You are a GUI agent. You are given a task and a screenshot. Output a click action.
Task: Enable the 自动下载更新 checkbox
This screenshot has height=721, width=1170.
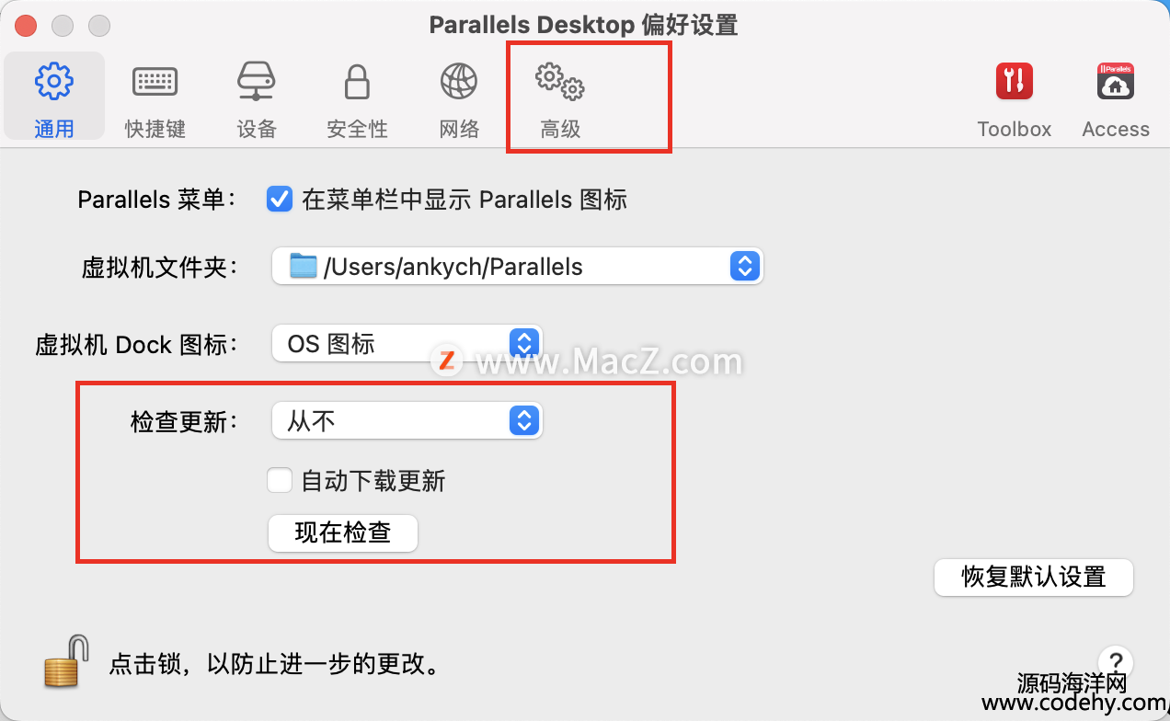[280, 480]
